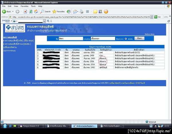Image resolution: width=172 pixels, height=134 pixels.
Task: Click the DAEMON Tools magnifier search icon
Action: coord(48,21)
